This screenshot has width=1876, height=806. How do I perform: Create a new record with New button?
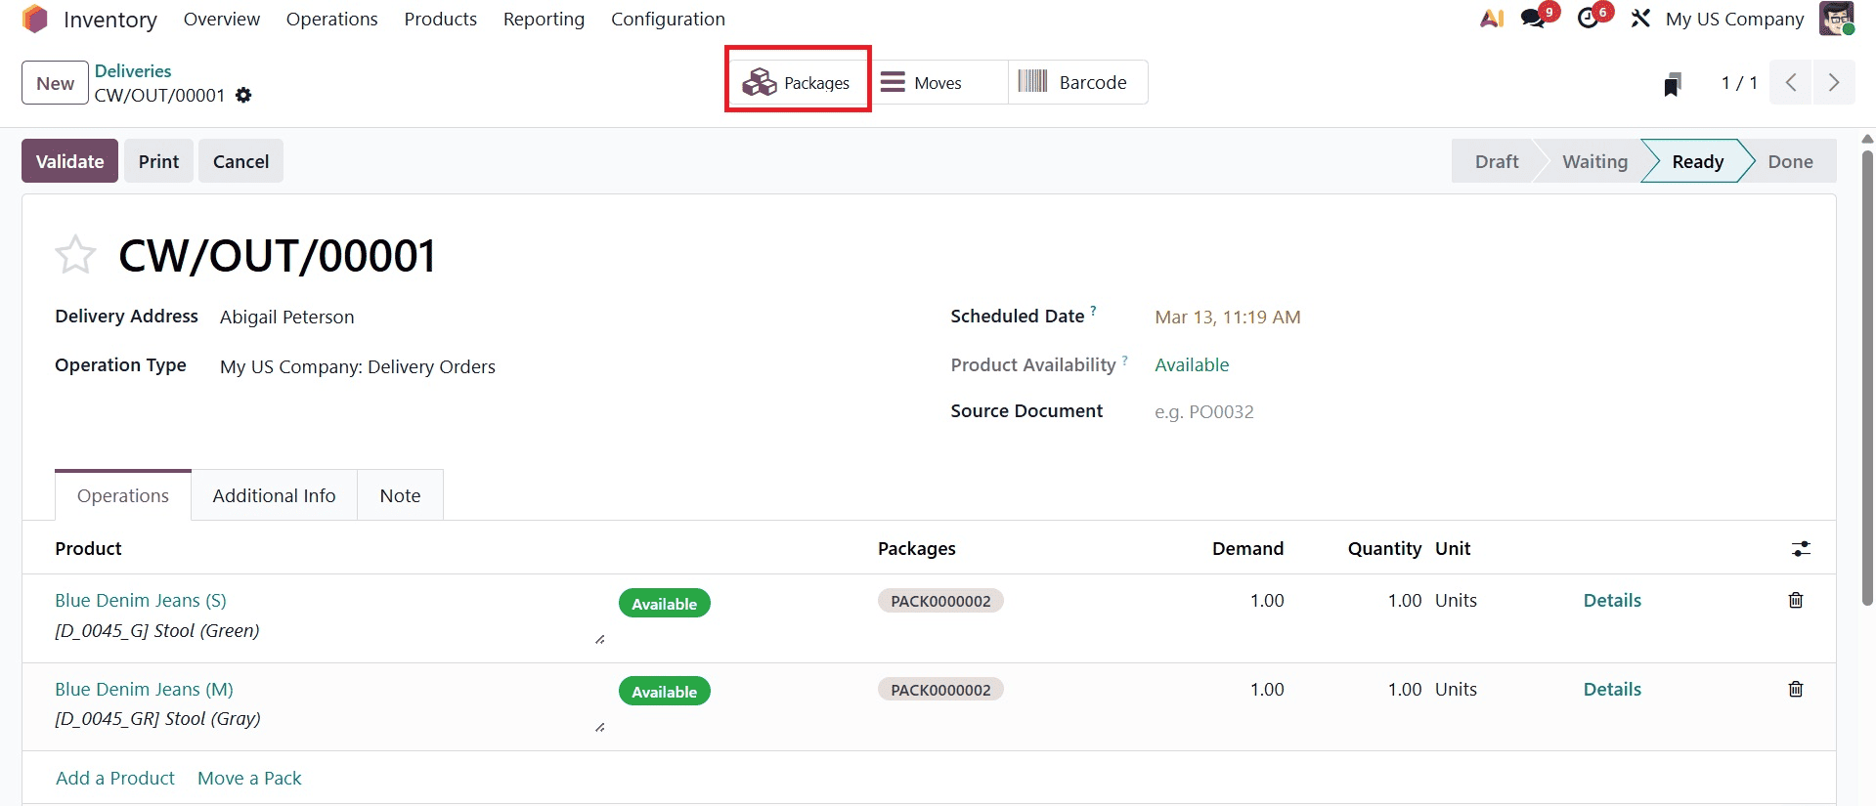click(55, 83)
